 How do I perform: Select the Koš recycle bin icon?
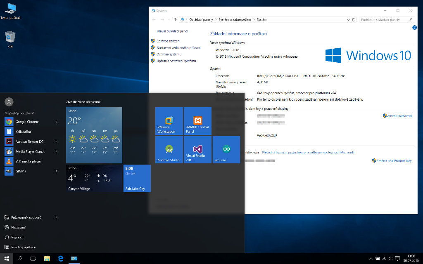(x=10, y=39)
